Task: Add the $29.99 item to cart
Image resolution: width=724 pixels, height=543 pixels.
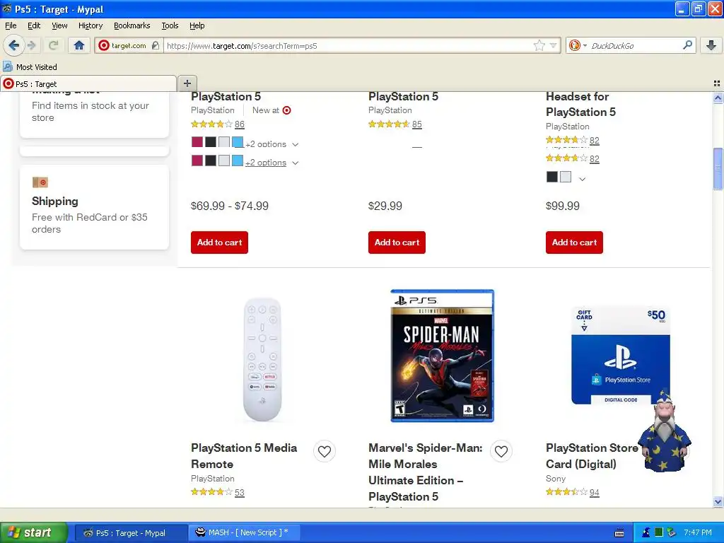Action: click(397, 243)
